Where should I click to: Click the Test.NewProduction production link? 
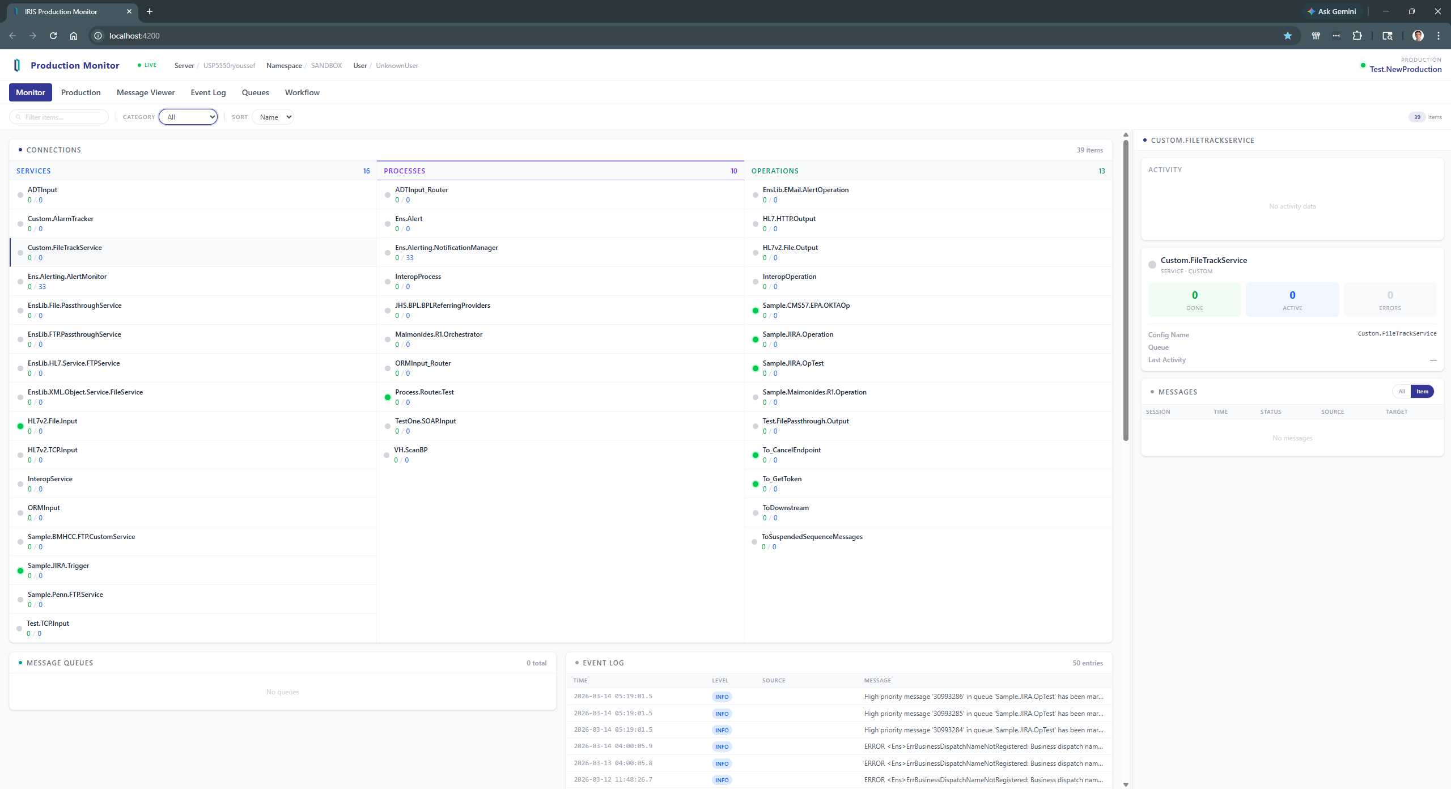[1405, 69]
